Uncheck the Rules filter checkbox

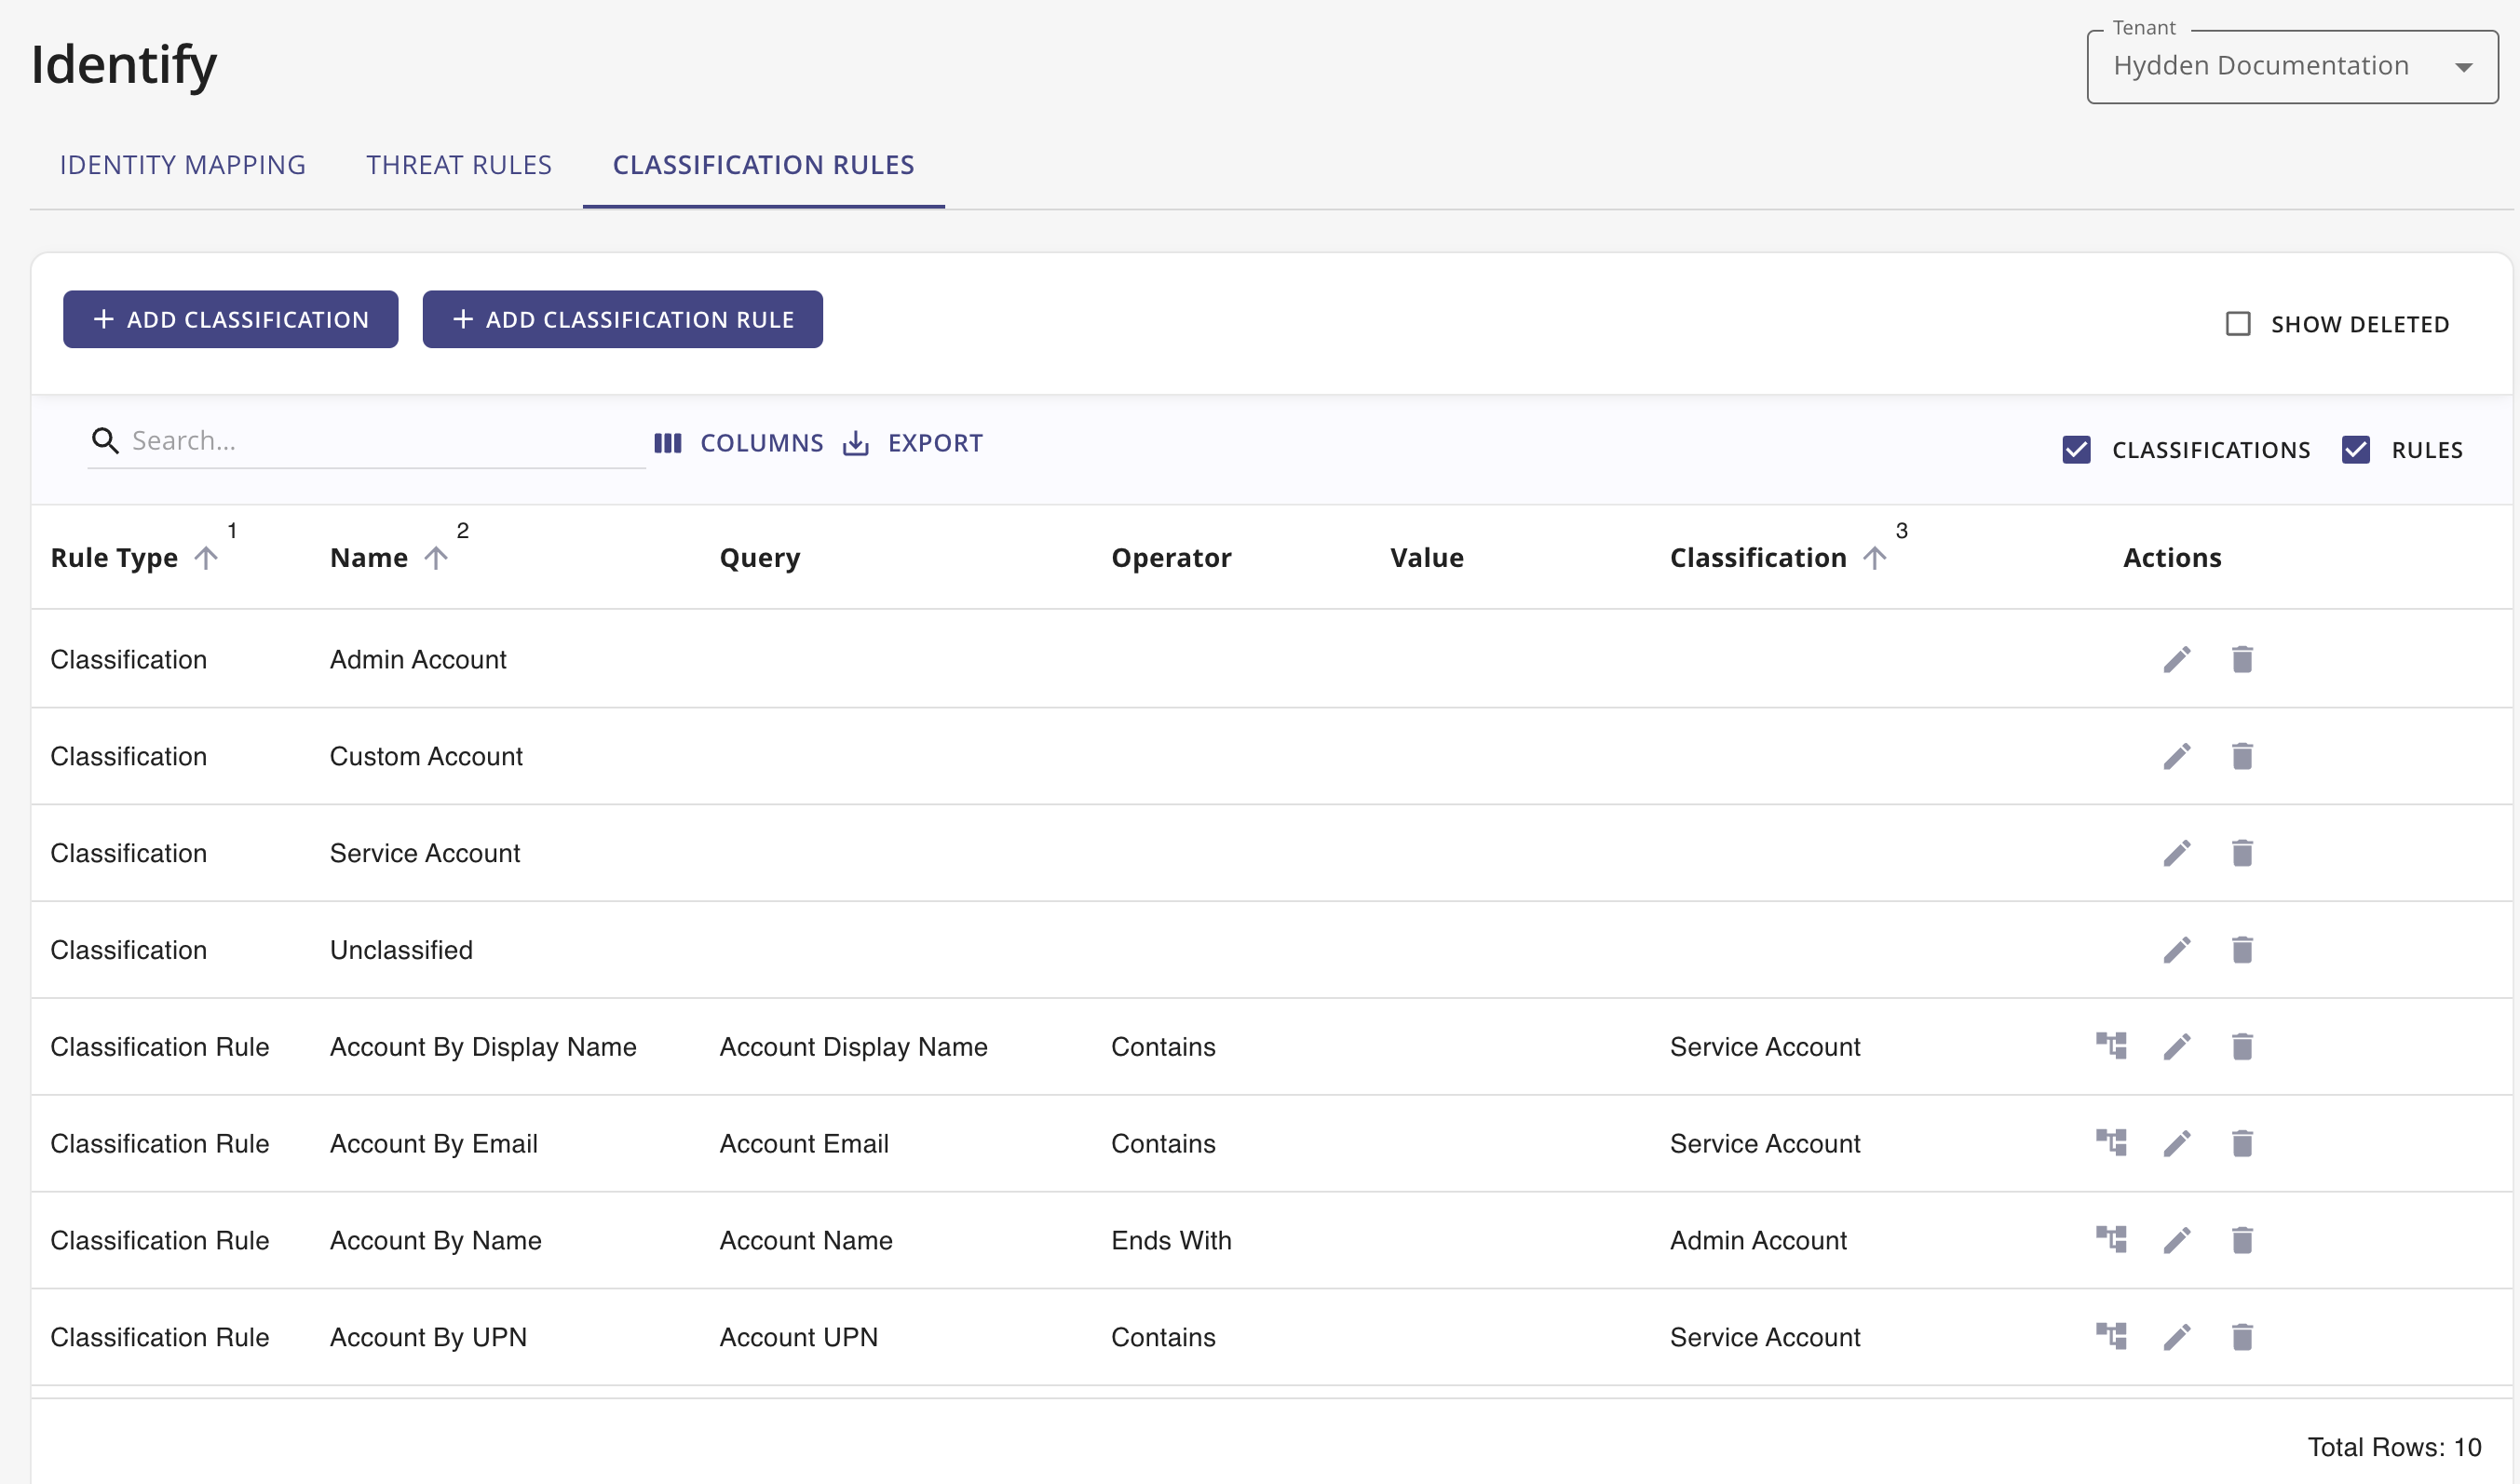coord(2356,450)
